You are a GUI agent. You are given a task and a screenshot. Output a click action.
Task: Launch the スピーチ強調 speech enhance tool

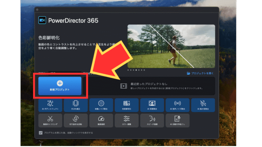pyautogui.click(x=152, y=120)
